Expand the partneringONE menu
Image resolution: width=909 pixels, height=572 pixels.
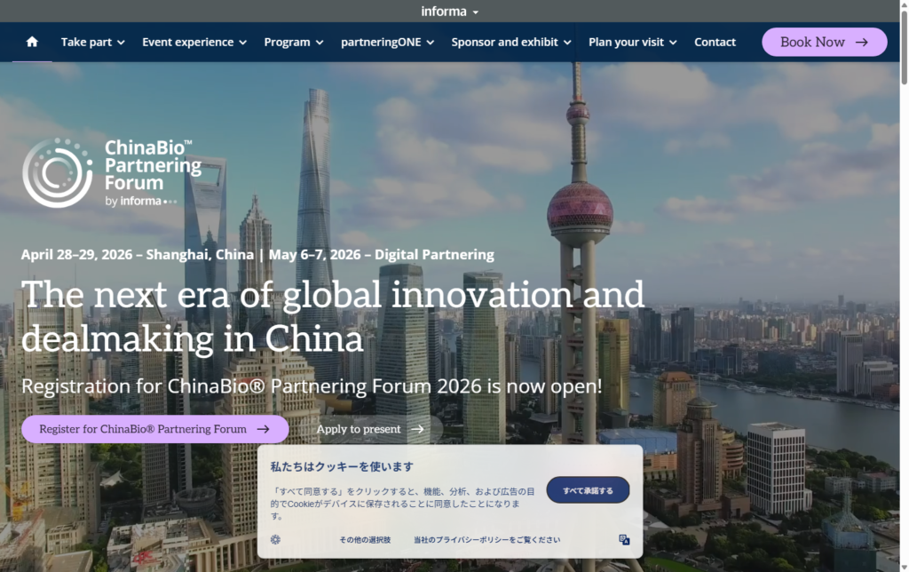pyautogui.click(x=387, y=42)
